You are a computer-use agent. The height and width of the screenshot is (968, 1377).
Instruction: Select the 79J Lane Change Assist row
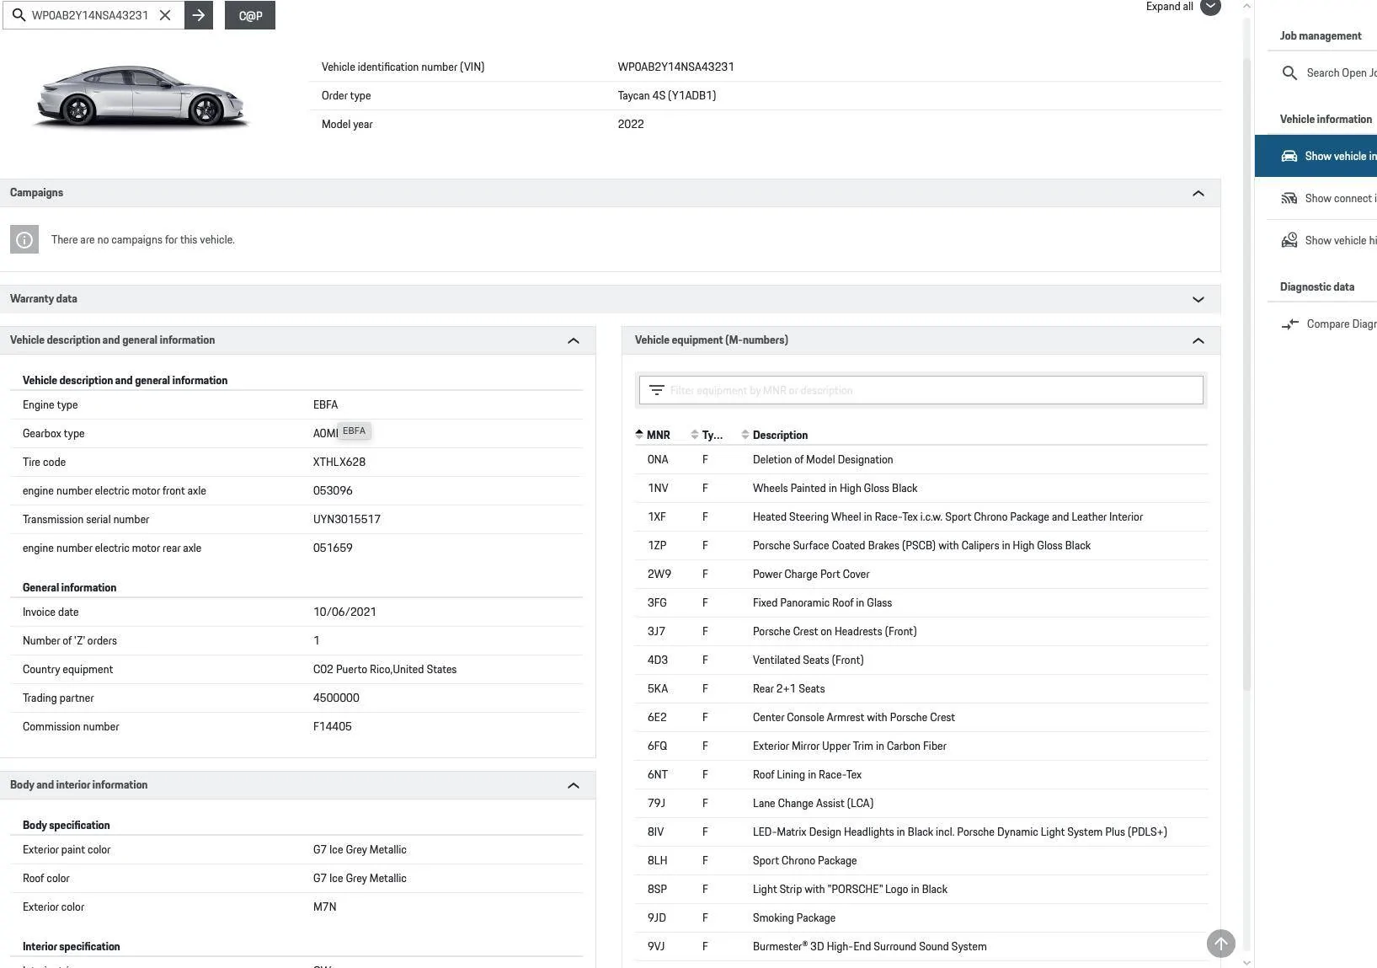(921, 804)
